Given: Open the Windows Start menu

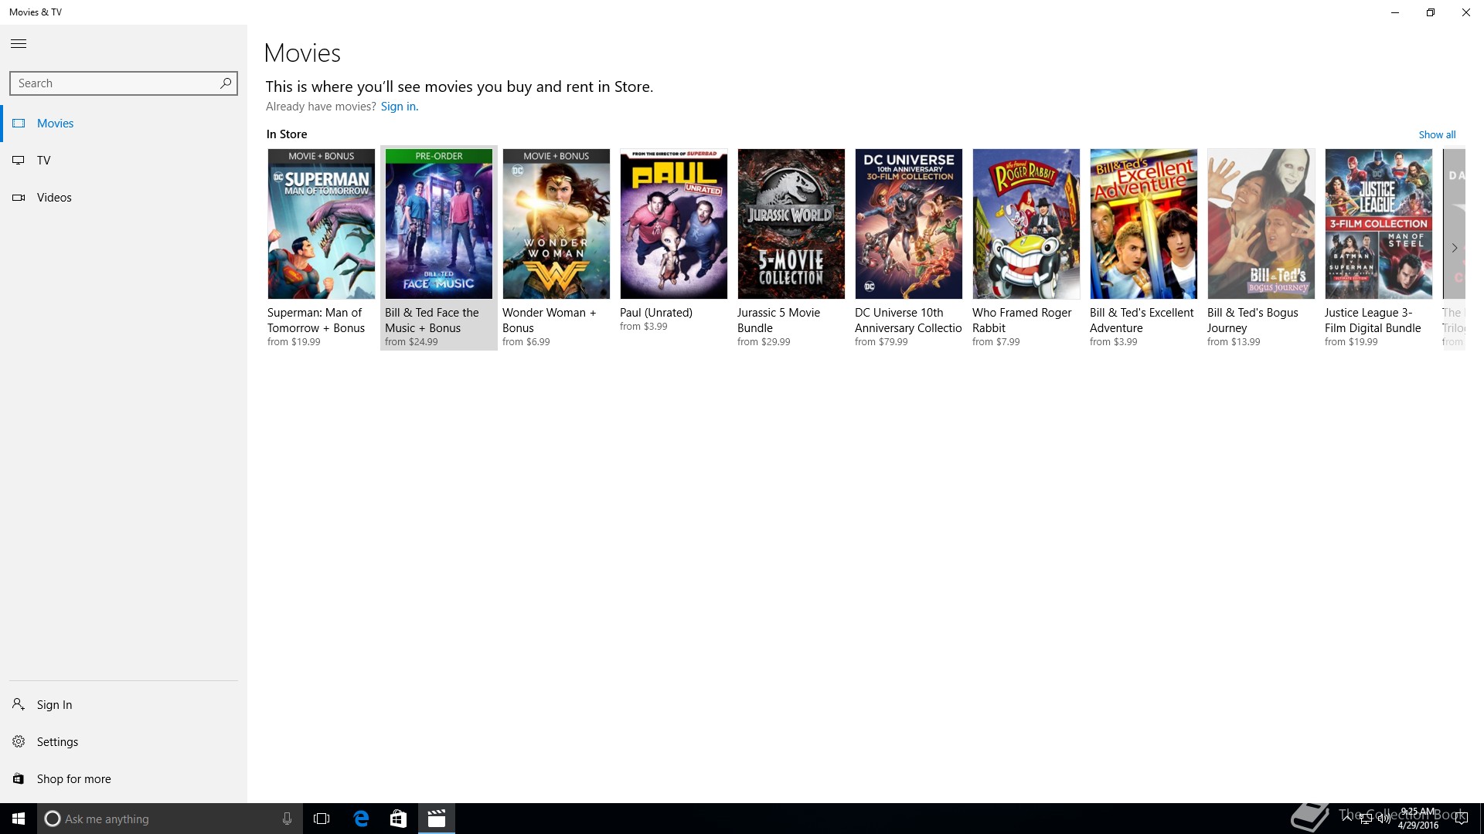Looking at the screenshot, I should click(x=19, y=819).
